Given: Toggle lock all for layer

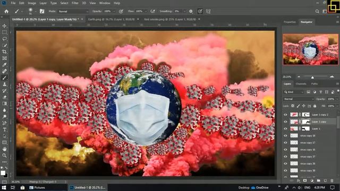Looking at the screenshot, I should coord(315,106).
